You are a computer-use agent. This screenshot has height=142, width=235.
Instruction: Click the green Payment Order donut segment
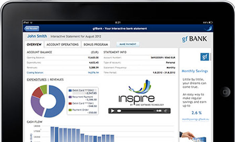44,89
